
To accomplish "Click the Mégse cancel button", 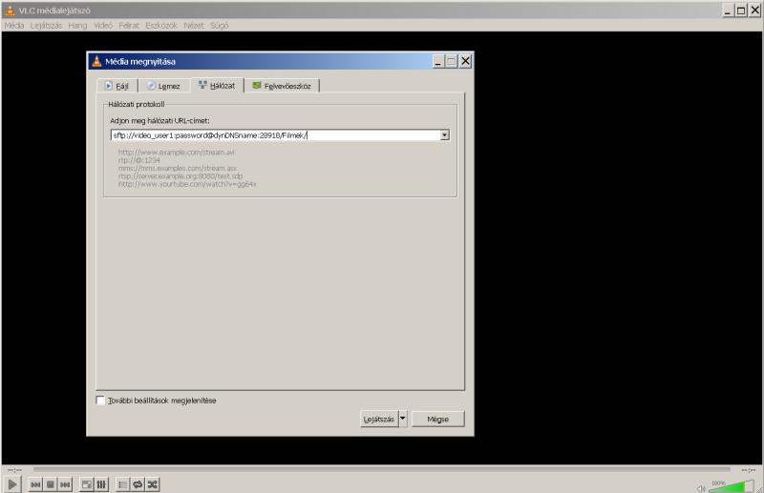I will point(438,419).
